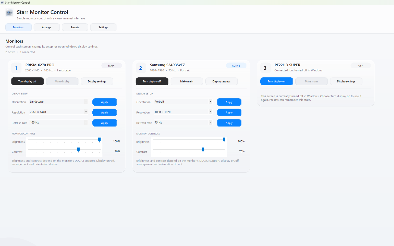This screenshot has height=246, width=394.
Task: Open the Presets tab
Action: (x=75, y=27)
